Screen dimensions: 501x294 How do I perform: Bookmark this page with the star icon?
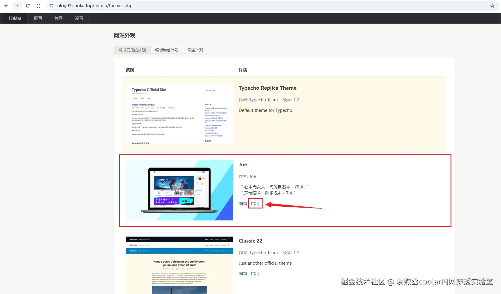492,6
